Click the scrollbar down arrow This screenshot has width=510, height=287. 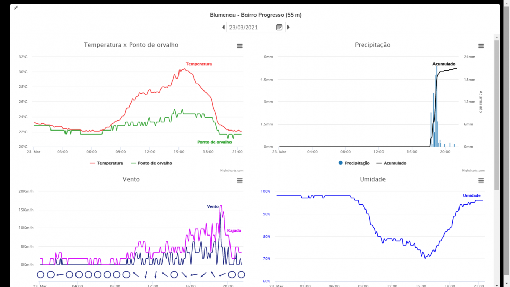tap(497, 283)
